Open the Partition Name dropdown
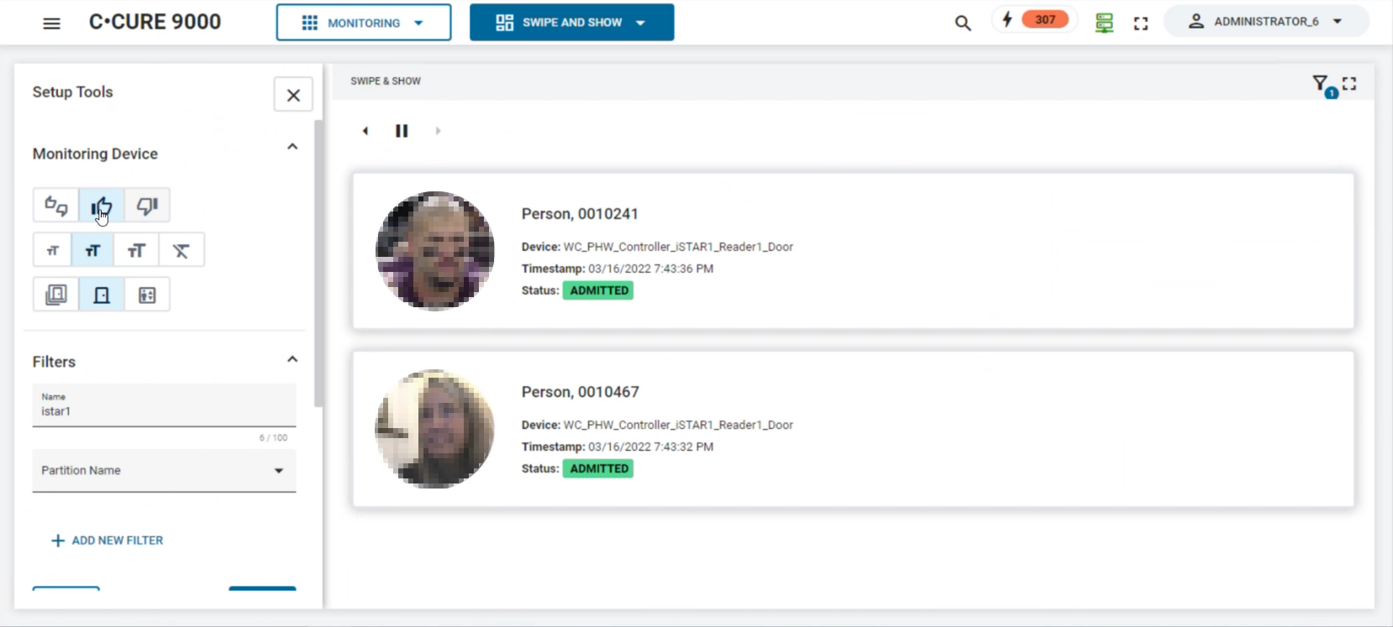The width and height of the screenshot is (1393, 627). [x=164, y=471]
